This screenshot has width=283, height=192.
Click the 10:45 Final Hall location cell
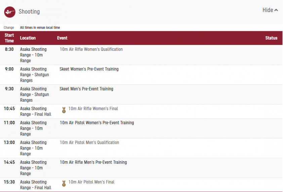36,111
